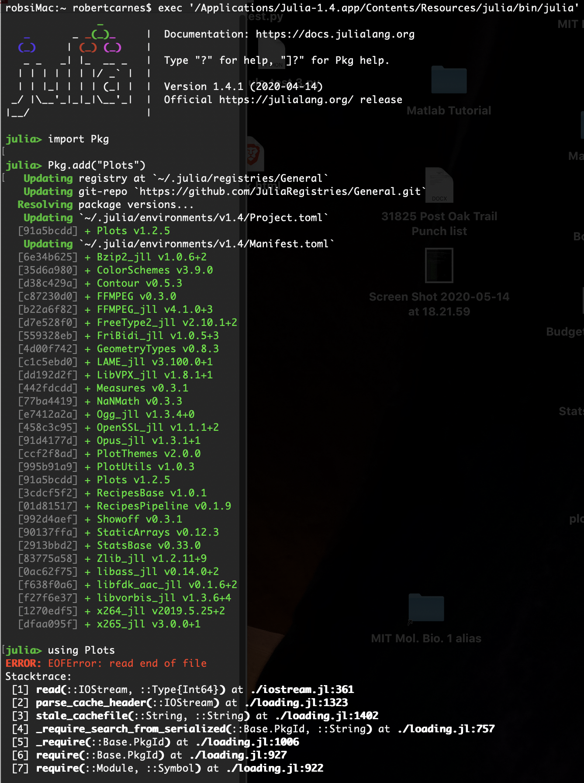Click the Measures v0.3.1 entry
This screenshot has width=584, height=783.
tap(142, 388)
